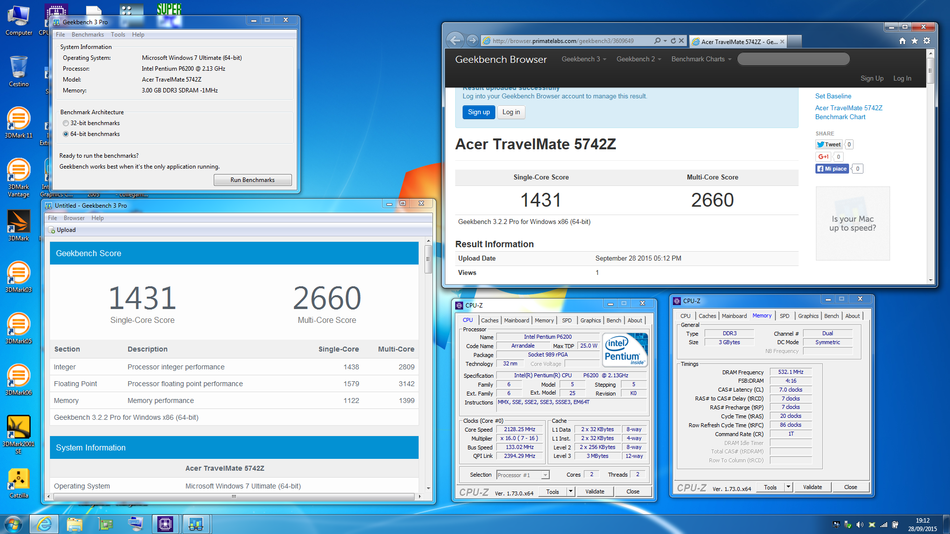Open Tools menu in Geekbench 3 Pro window
This screenshot has width=950, height=534.
(118, 35)
